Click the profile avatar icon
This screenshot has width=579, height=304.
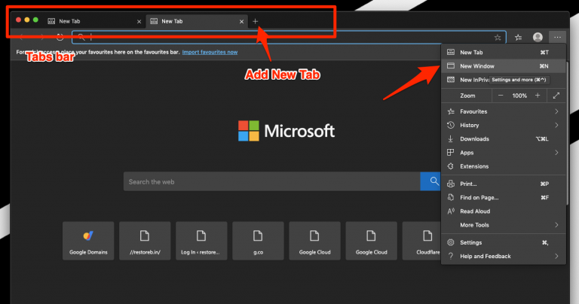pos(538,37)
